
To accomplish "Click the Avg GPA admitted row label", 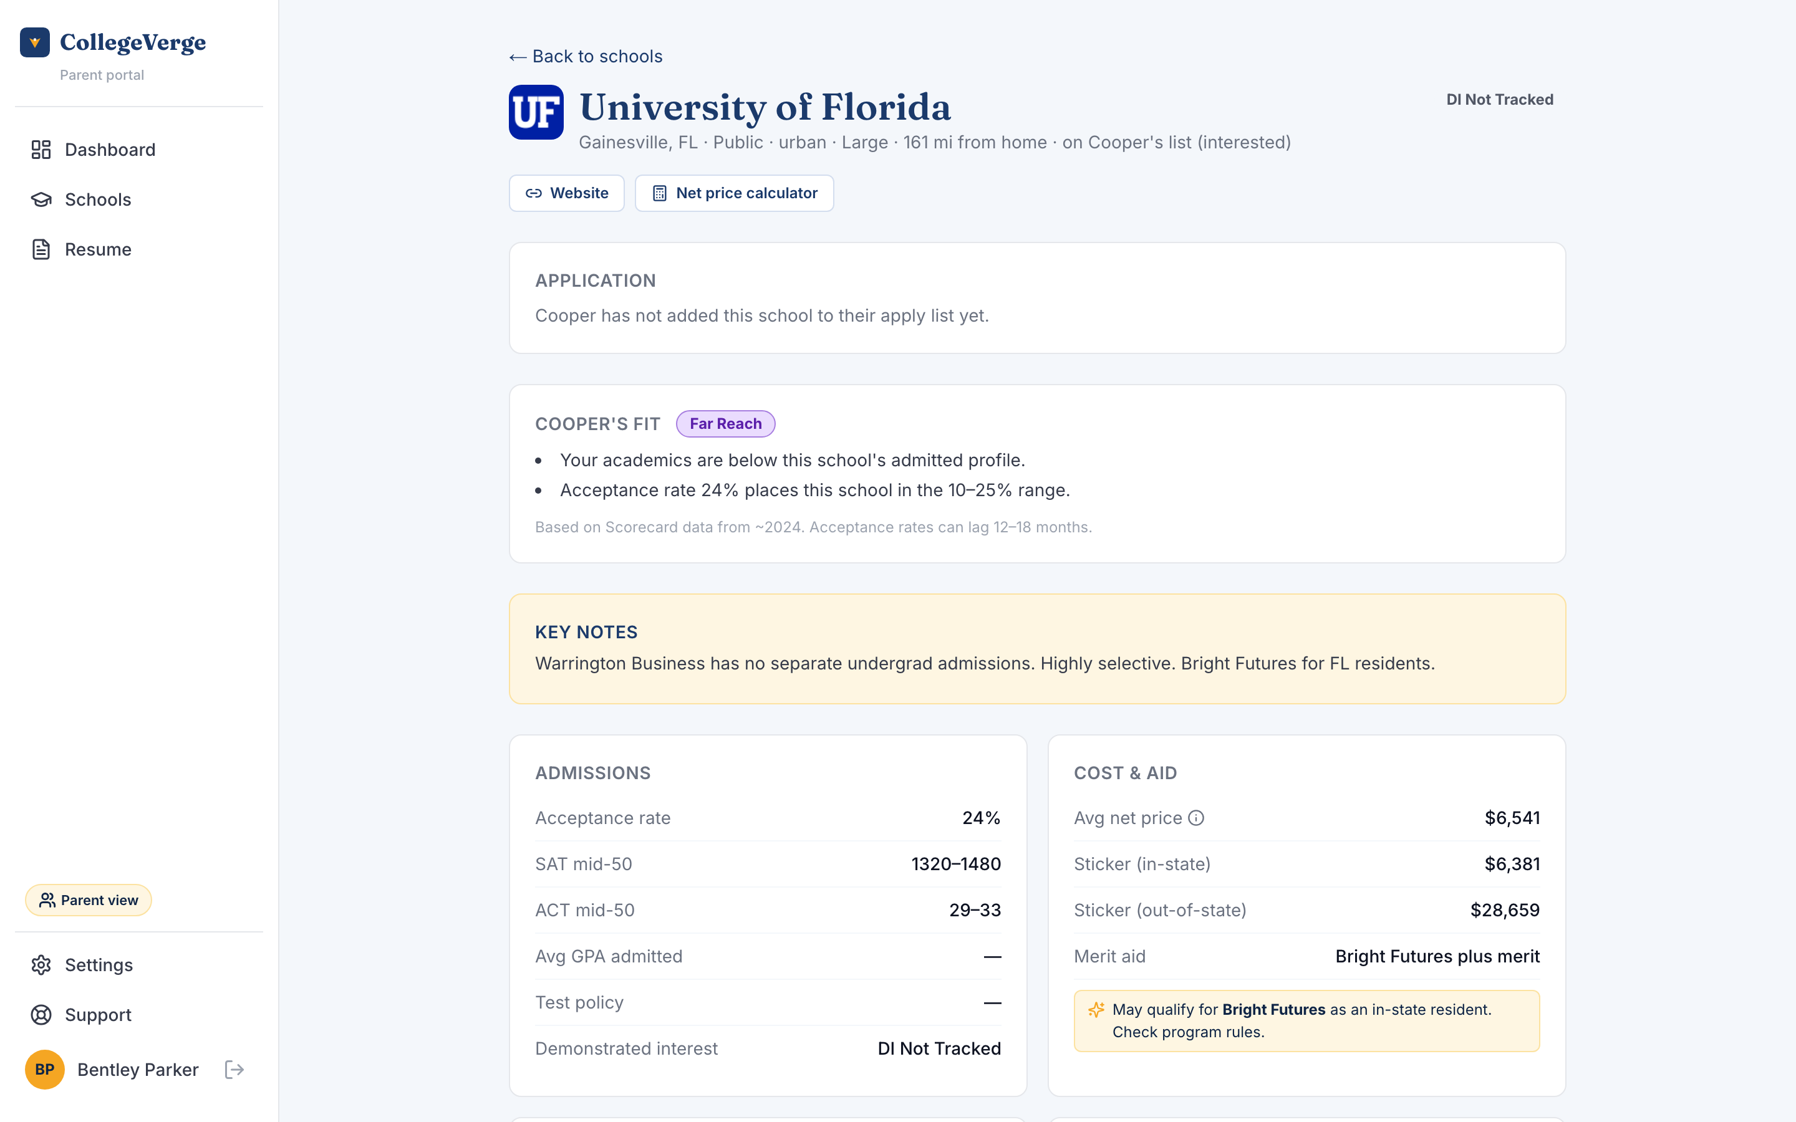I will coord(609,956).
